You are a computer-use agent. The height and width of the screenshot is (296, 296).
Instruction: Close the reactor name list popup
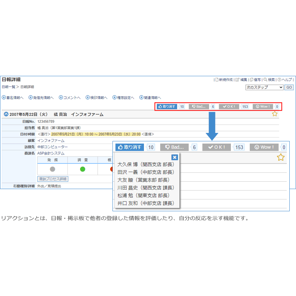pos(175,157)
